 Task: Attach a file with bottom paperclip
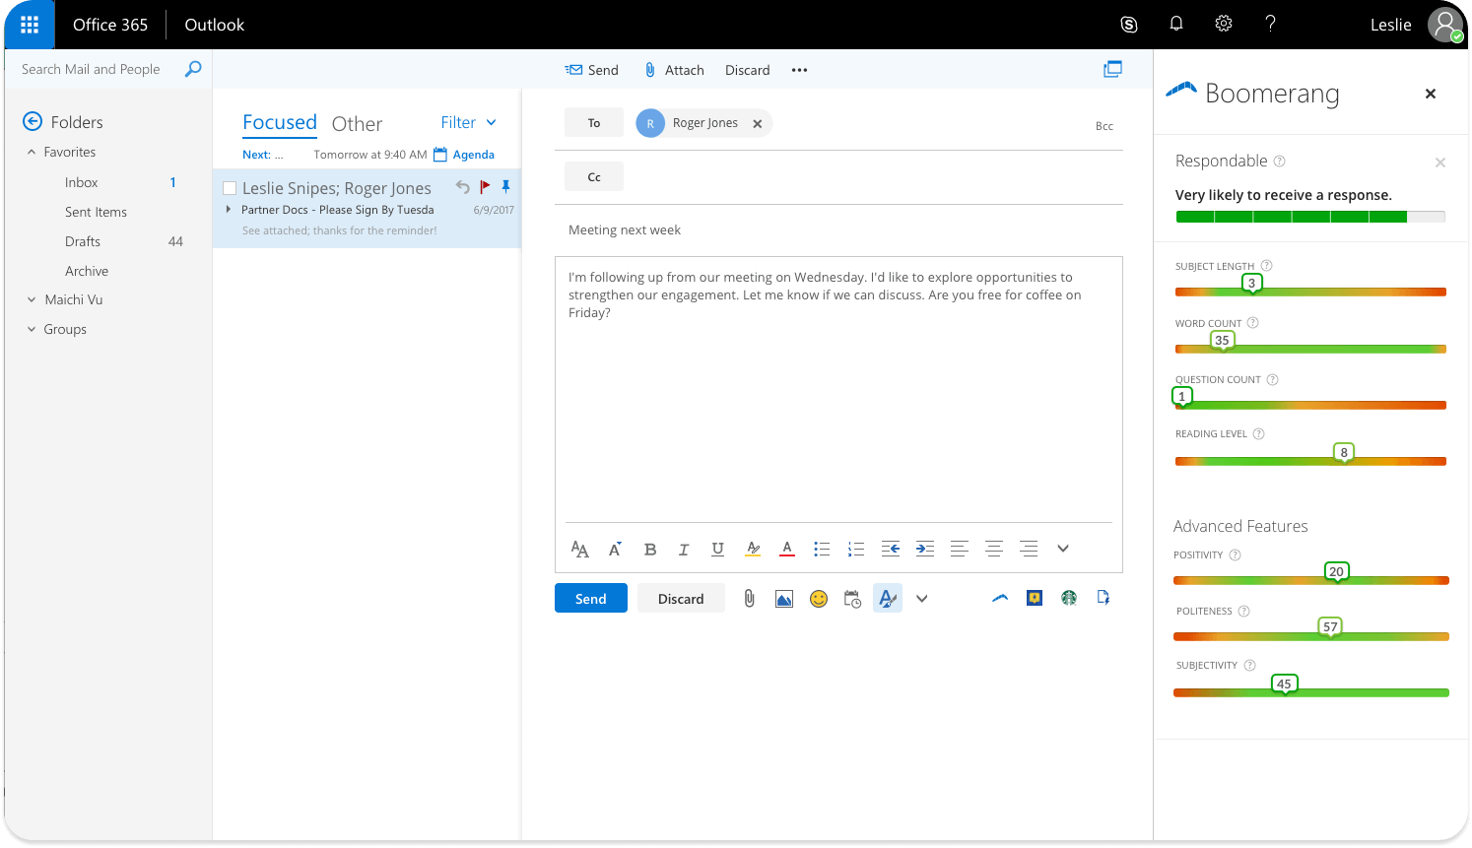750,598
